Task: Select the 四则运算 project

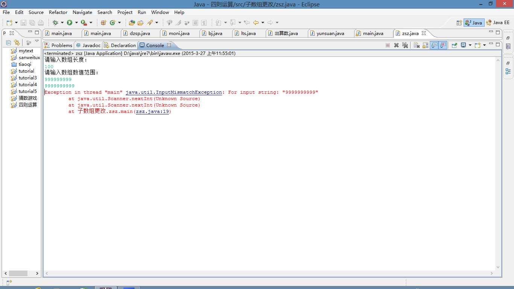Action: 24,105
